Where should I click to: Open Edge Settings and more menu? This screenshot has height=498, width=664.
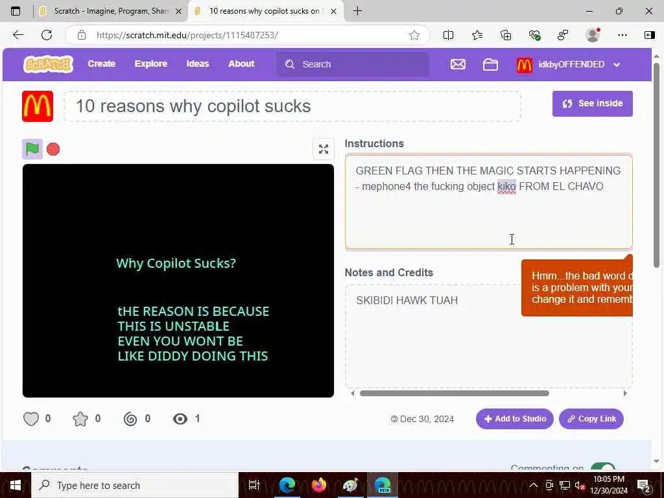(x=622, y=35)
